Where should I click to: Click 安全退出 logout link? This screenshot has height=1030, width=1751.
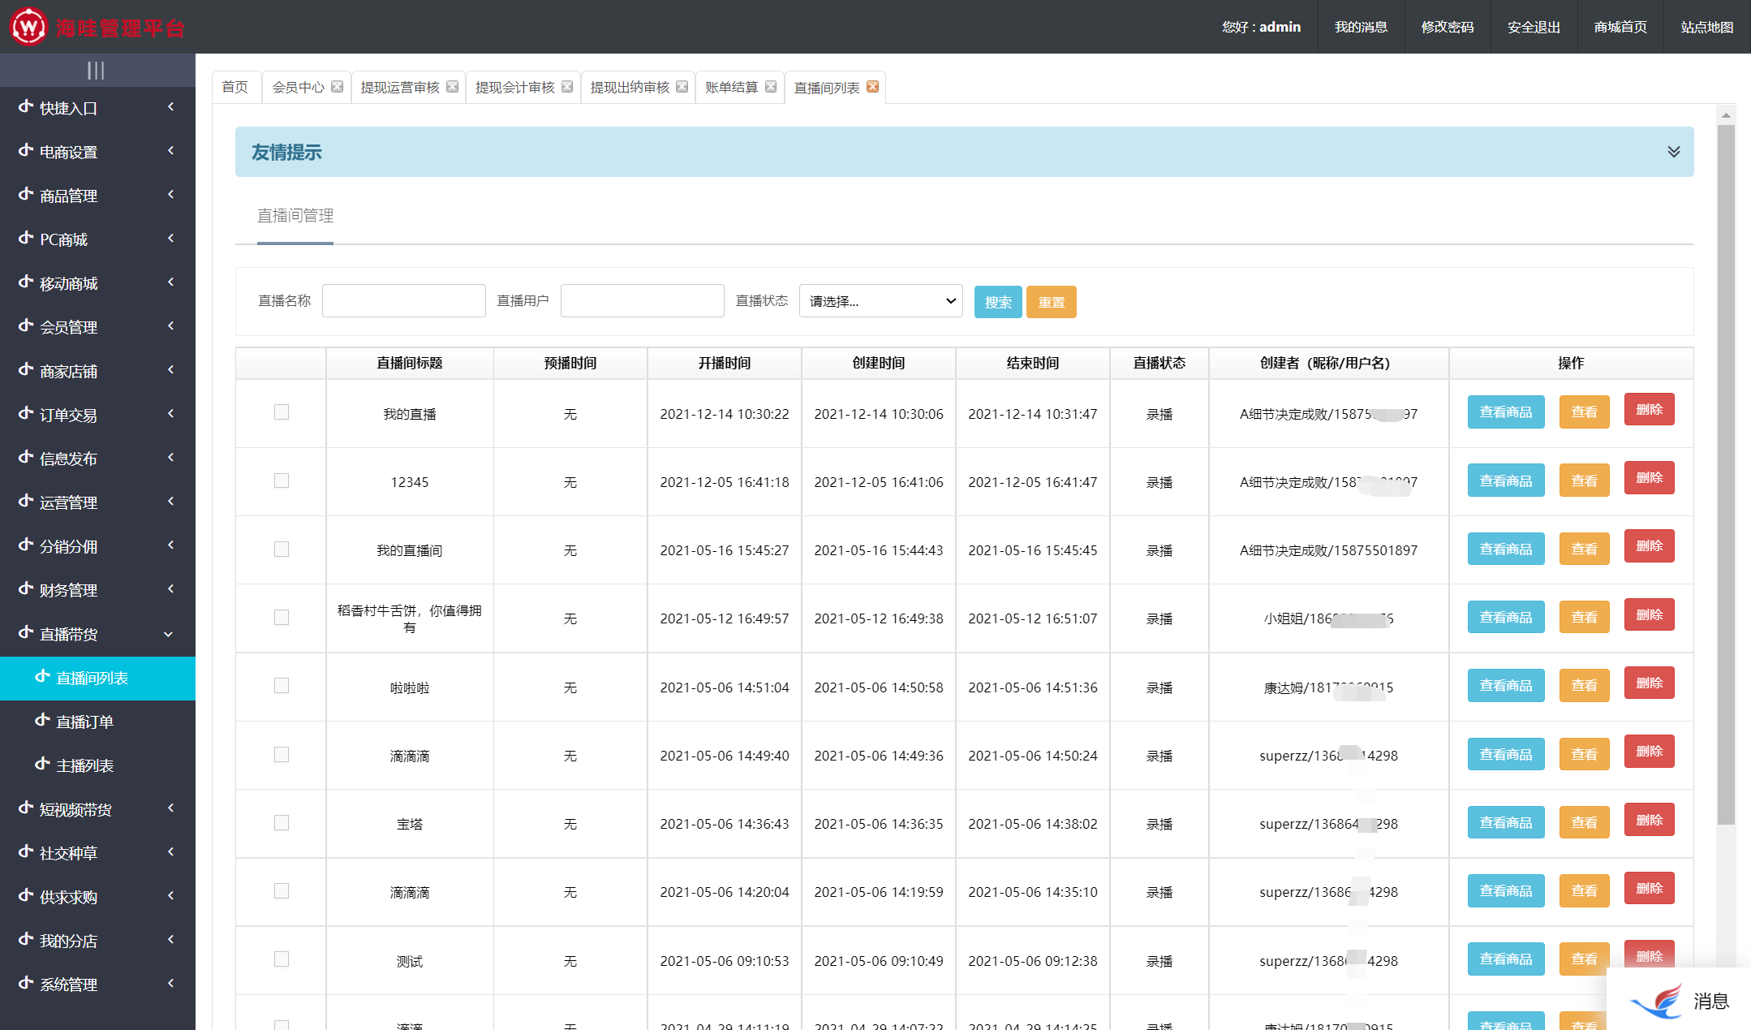(1534, 27)
